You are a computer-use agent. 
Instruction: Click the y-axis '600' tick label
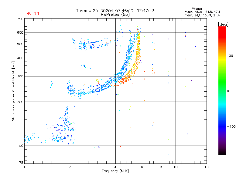point(20,32)
